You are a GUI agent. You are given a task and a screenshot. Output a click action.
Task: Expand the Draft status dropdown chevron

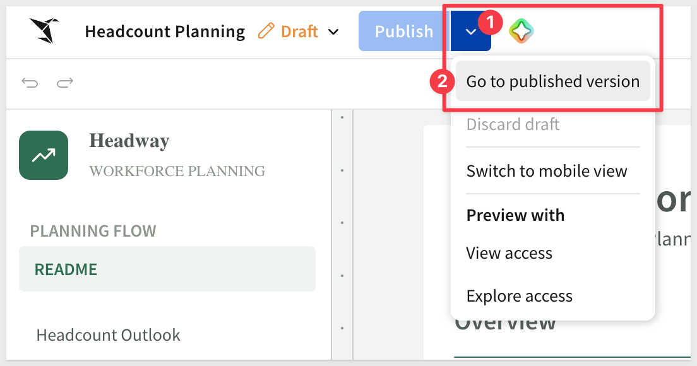click(x=333, y=32)
